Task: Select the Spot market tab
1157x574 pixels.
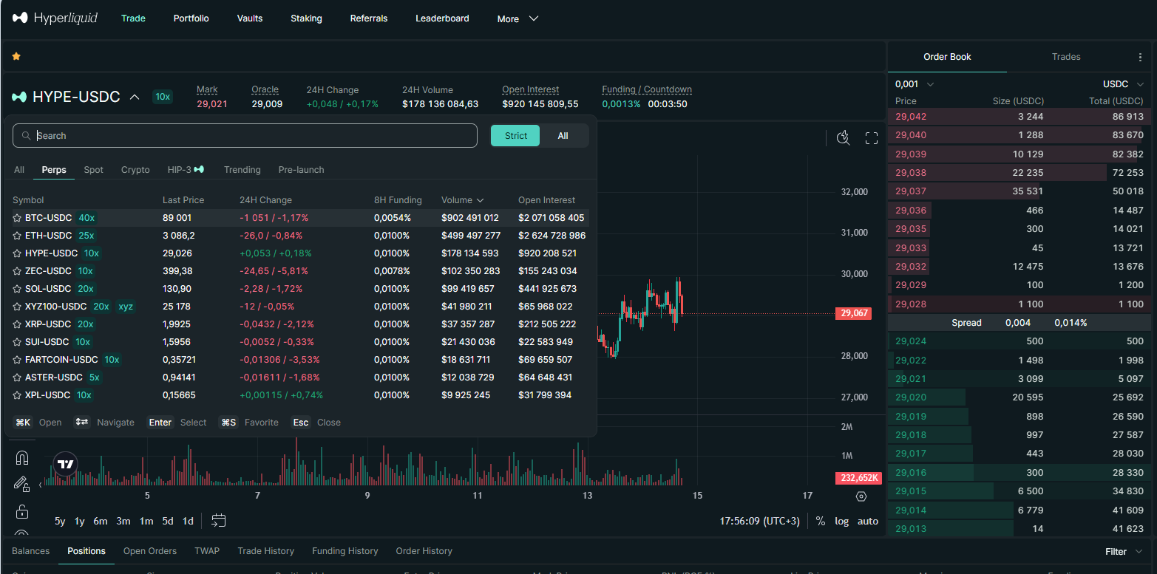Action: click(94, 170)
